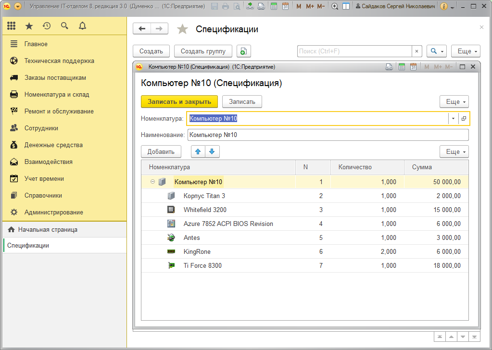Open Заказы поставщикам section
Screen dimensions: 492x350
click(x=64, y=78)
